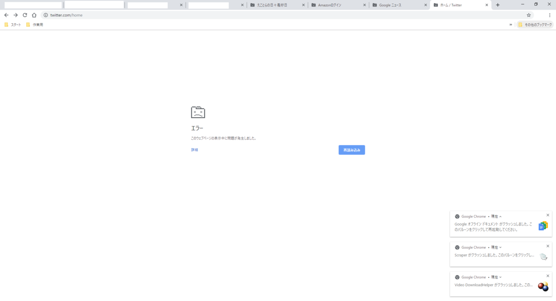Click the エラー heading text
Image resolution: width=556 pixels, height=301 pixels.
click(197, 128)
